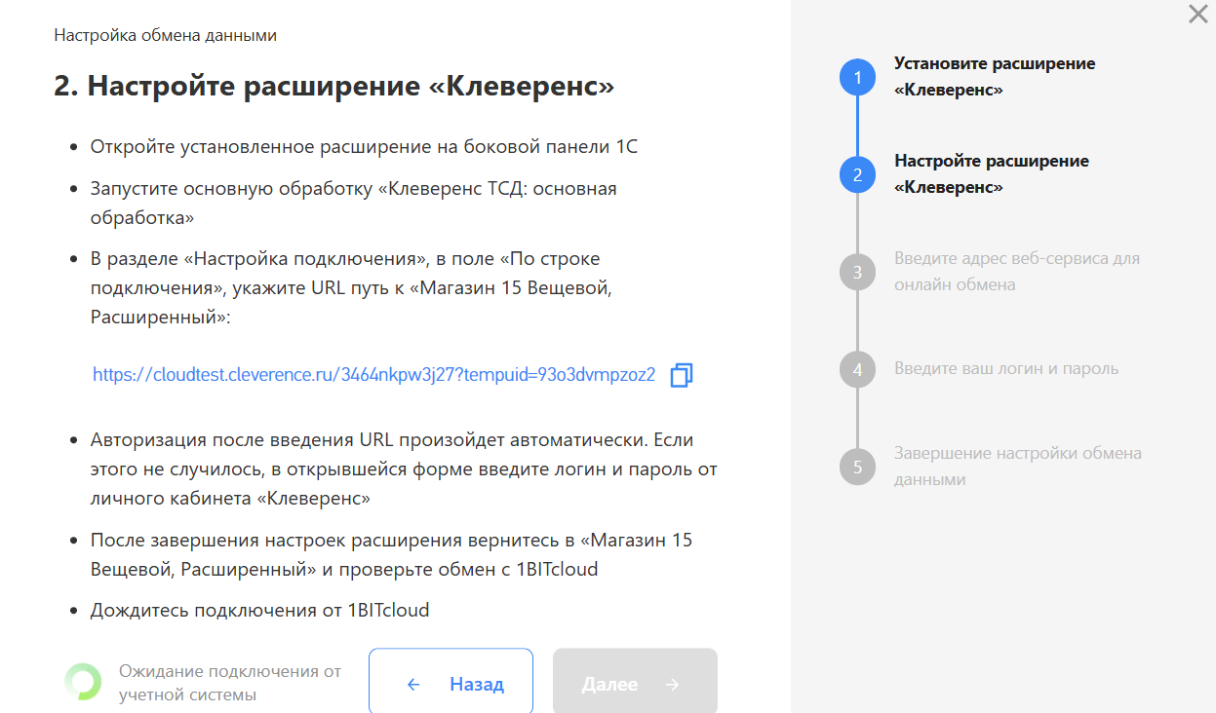Click bullet «Откройте установленное расширение на боковой панели 1С»

coord(364,147)
